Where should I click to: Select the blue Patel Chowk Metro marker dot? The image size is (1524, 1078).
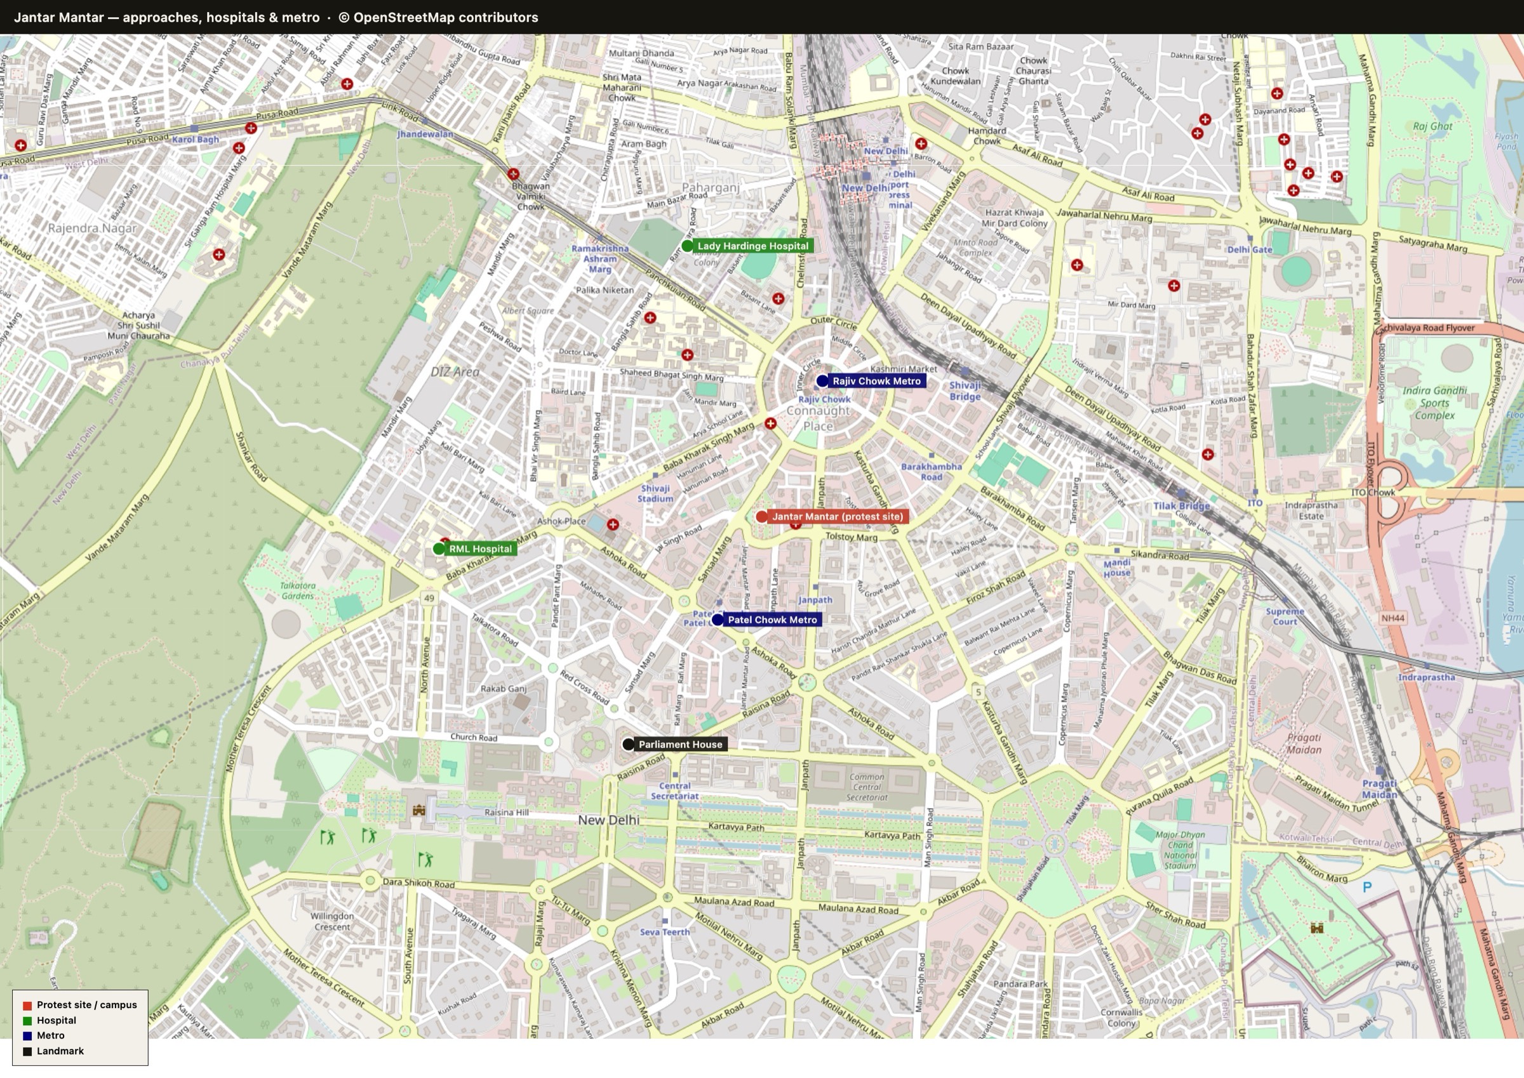pyautogui.click(x=718, y=620)
